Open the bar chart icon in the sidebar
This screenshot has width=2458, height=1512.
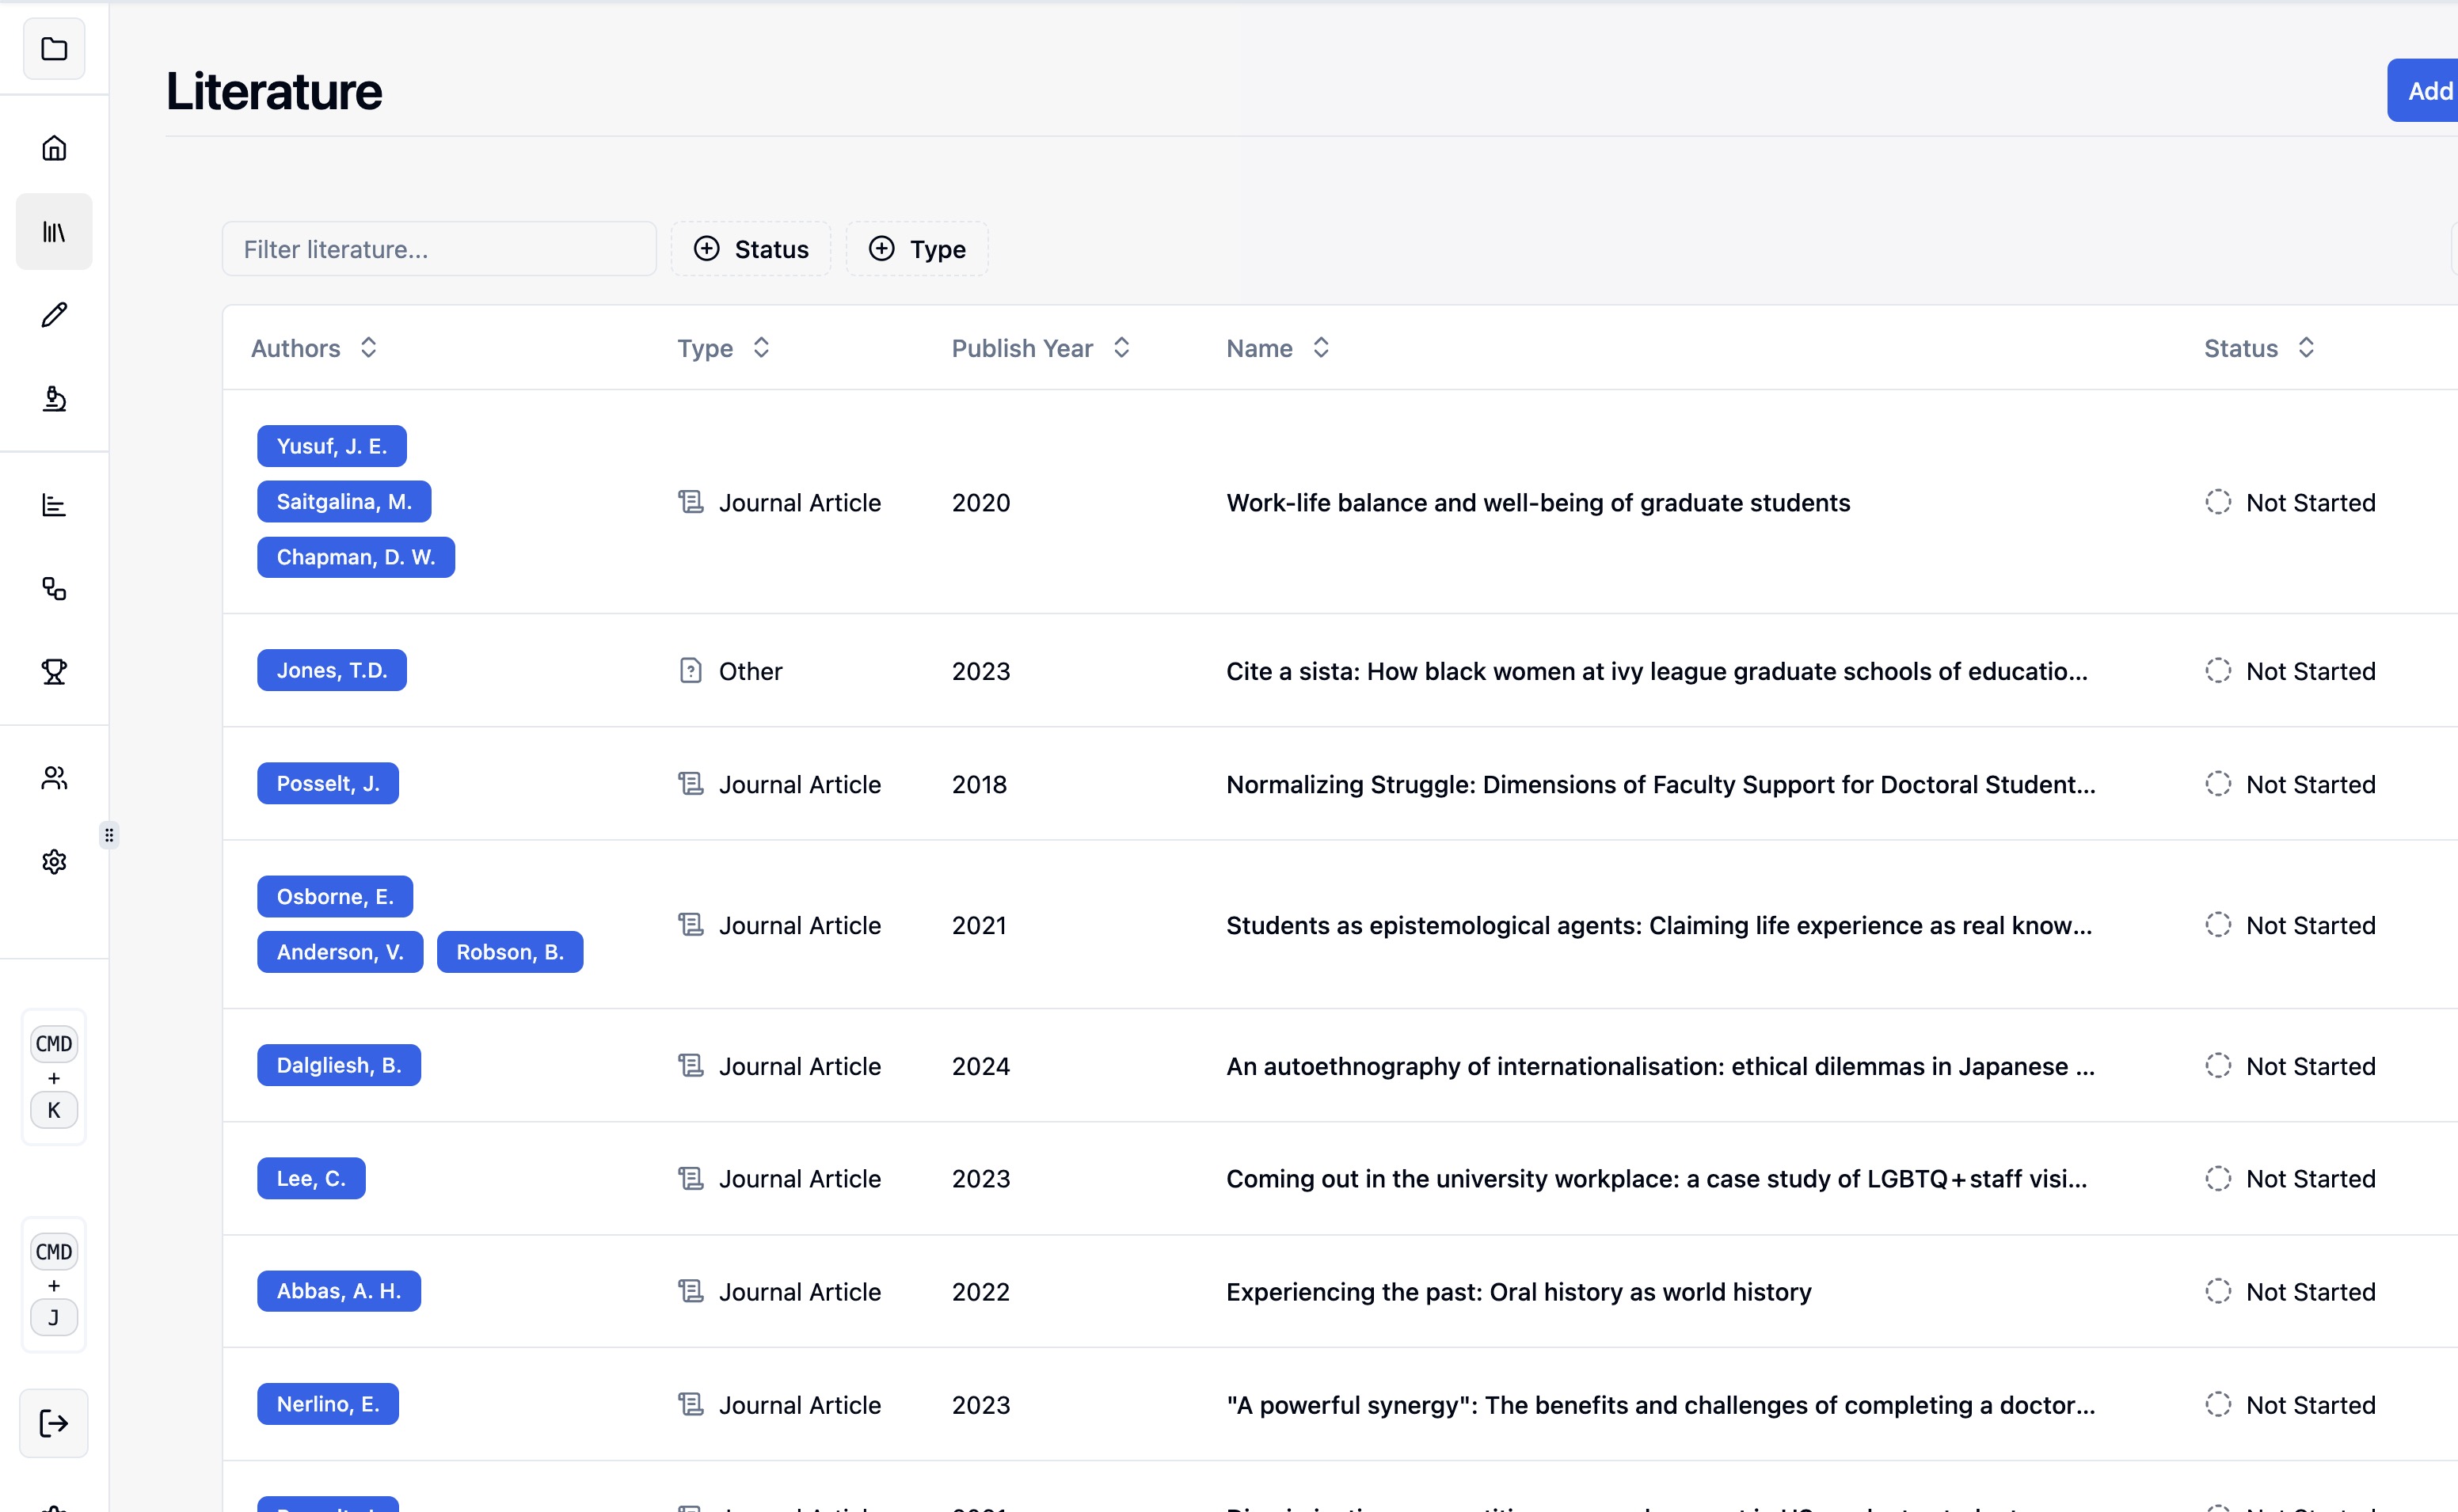point(54,505)
